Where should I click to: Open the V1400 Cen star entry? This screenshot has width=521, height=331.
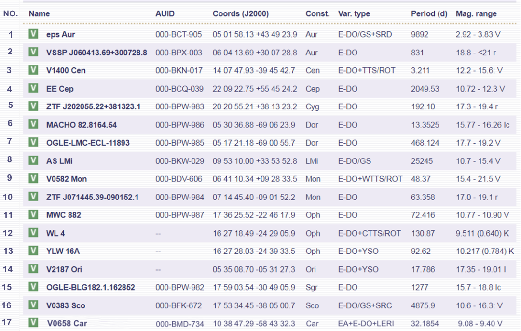click(x=66, y=70)
